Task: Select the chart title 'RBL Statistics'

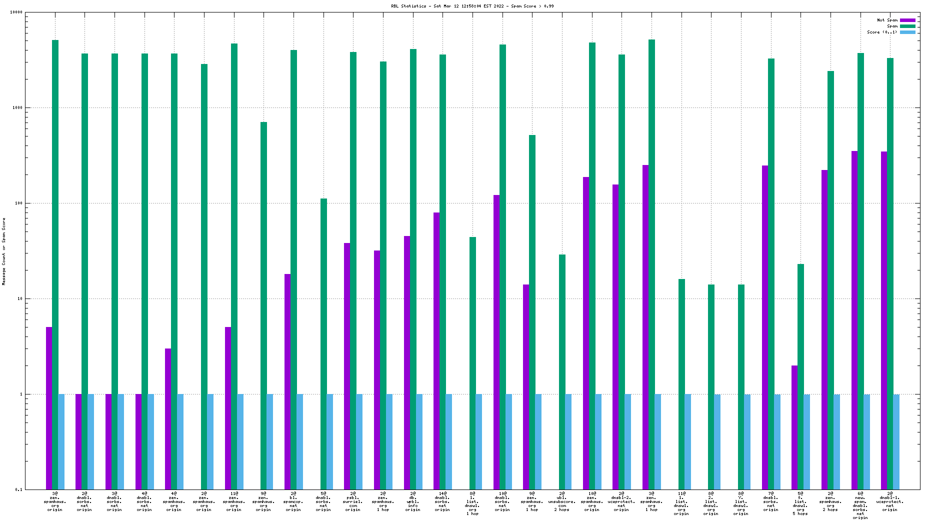Action: [x=408, y=6]
